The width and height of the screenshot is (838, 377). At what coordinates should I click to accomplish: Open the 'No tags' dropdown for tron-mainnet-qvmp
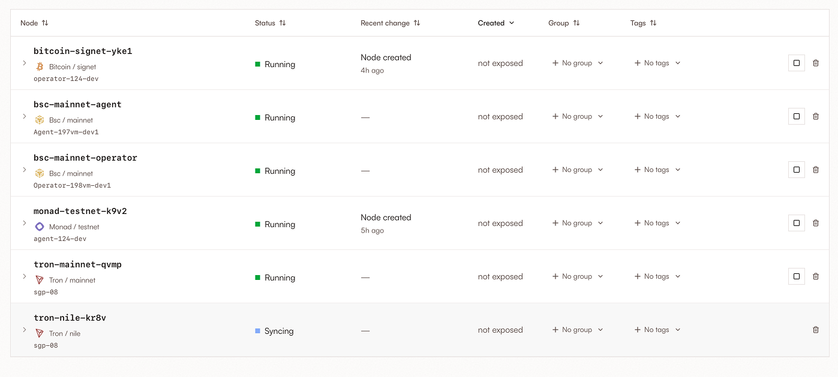tap(657, 276)
